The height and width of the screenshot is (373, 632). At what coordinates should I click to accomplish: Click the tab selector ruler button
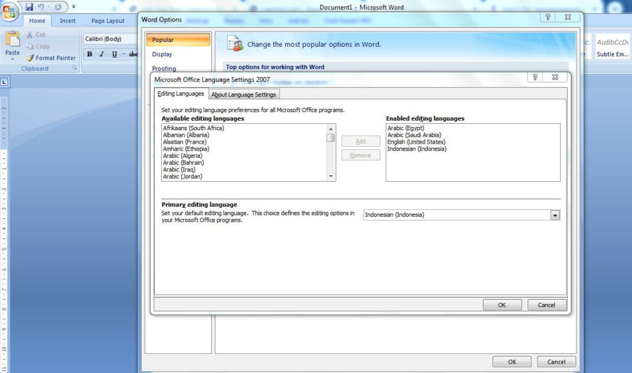4,82
